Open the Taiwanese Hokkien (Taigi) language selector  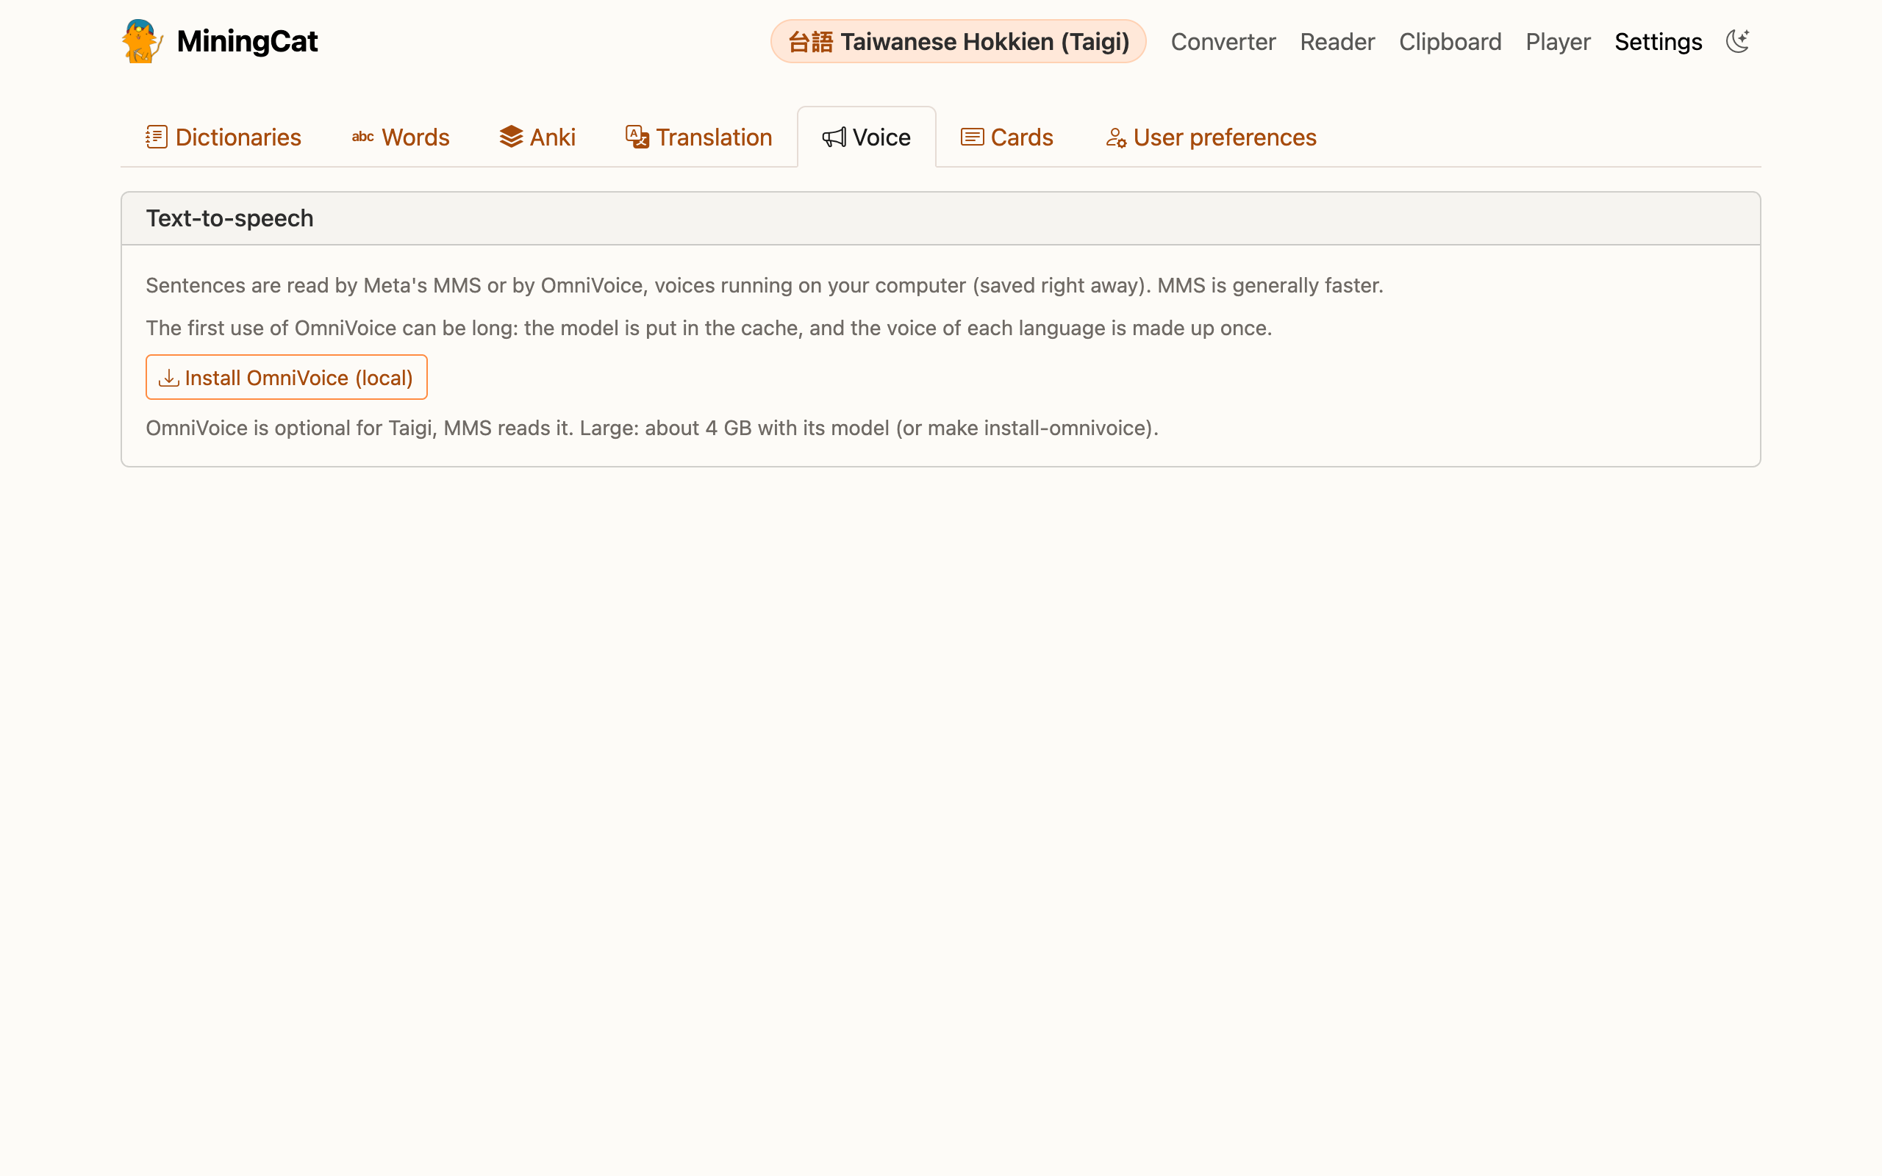coord(958,41)
